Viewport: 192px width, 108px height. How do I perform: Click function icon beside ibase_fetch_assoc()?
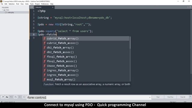pos(45,66)
